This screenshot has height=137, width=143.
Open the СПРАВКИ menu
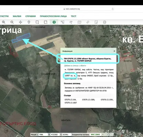coord(31,16)
